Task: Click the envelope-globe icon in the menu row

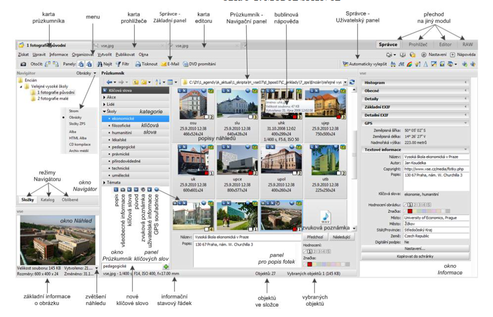Action: pos(412,54)
